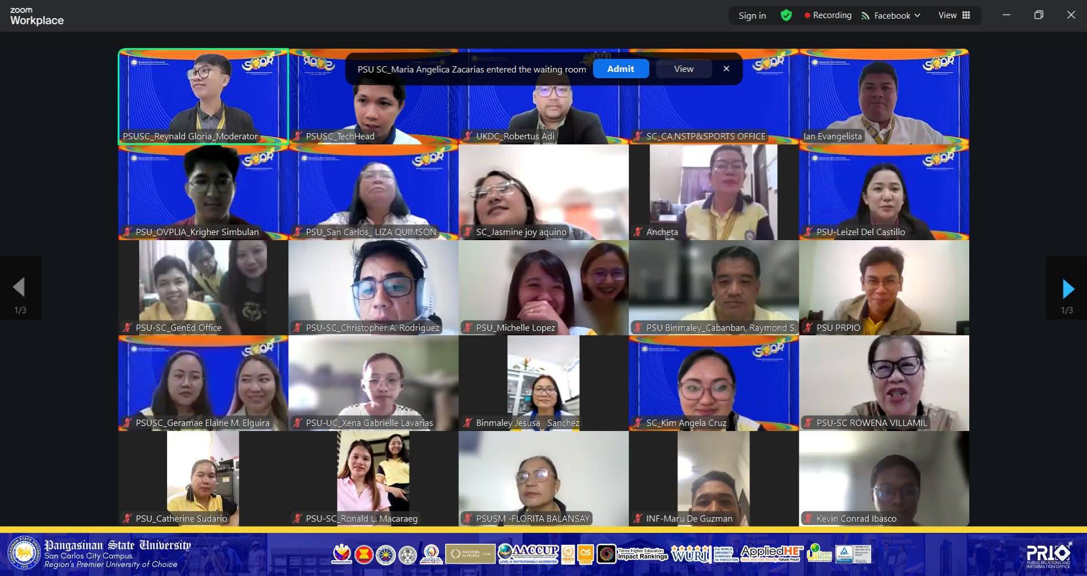Go to next page of participants
Image resolution: width=1087 pixels, height=576 pixels.
tap(1067, 289)
